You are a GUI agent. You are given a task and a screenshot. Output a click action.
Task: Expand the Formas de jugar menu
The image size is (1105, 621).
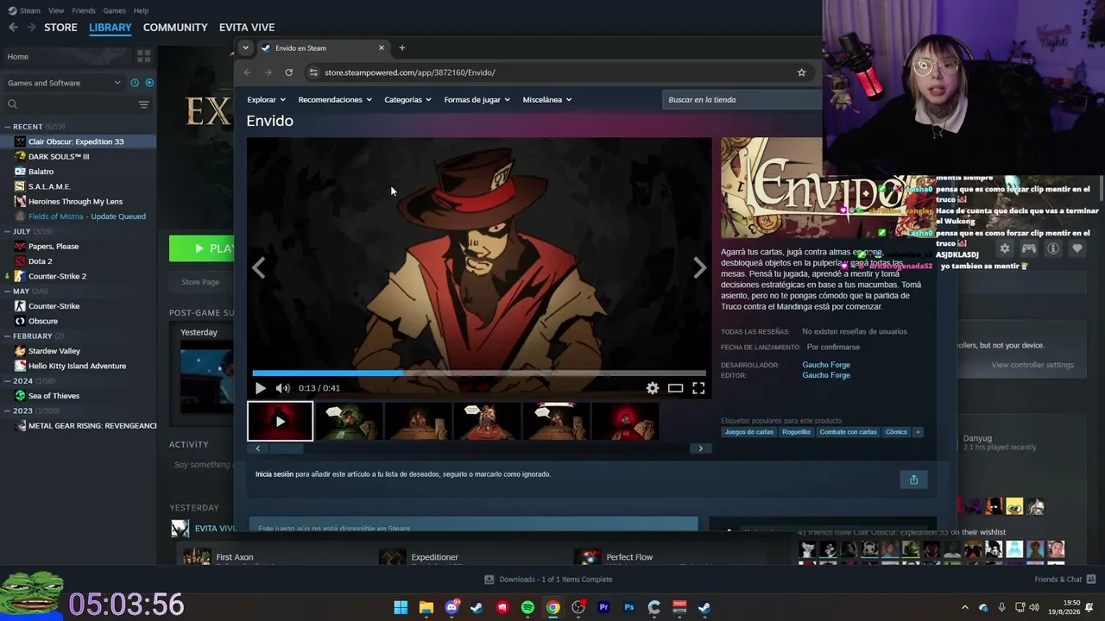pos(477,100)
